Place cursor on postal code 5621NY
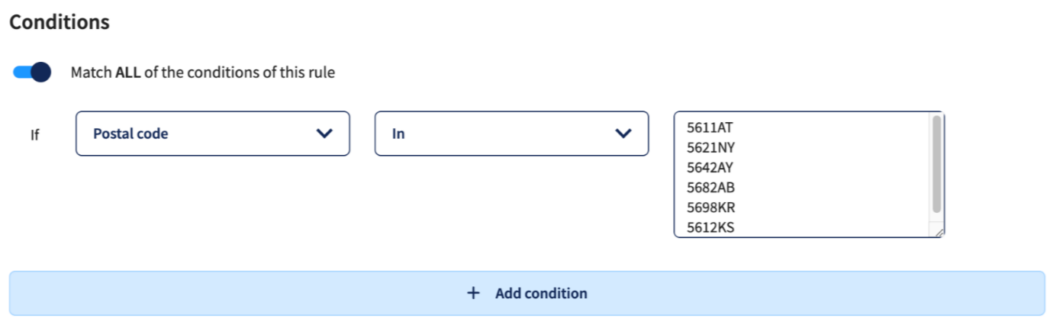This screenshot has height=322, width=1050. click(x=710, y=147)
